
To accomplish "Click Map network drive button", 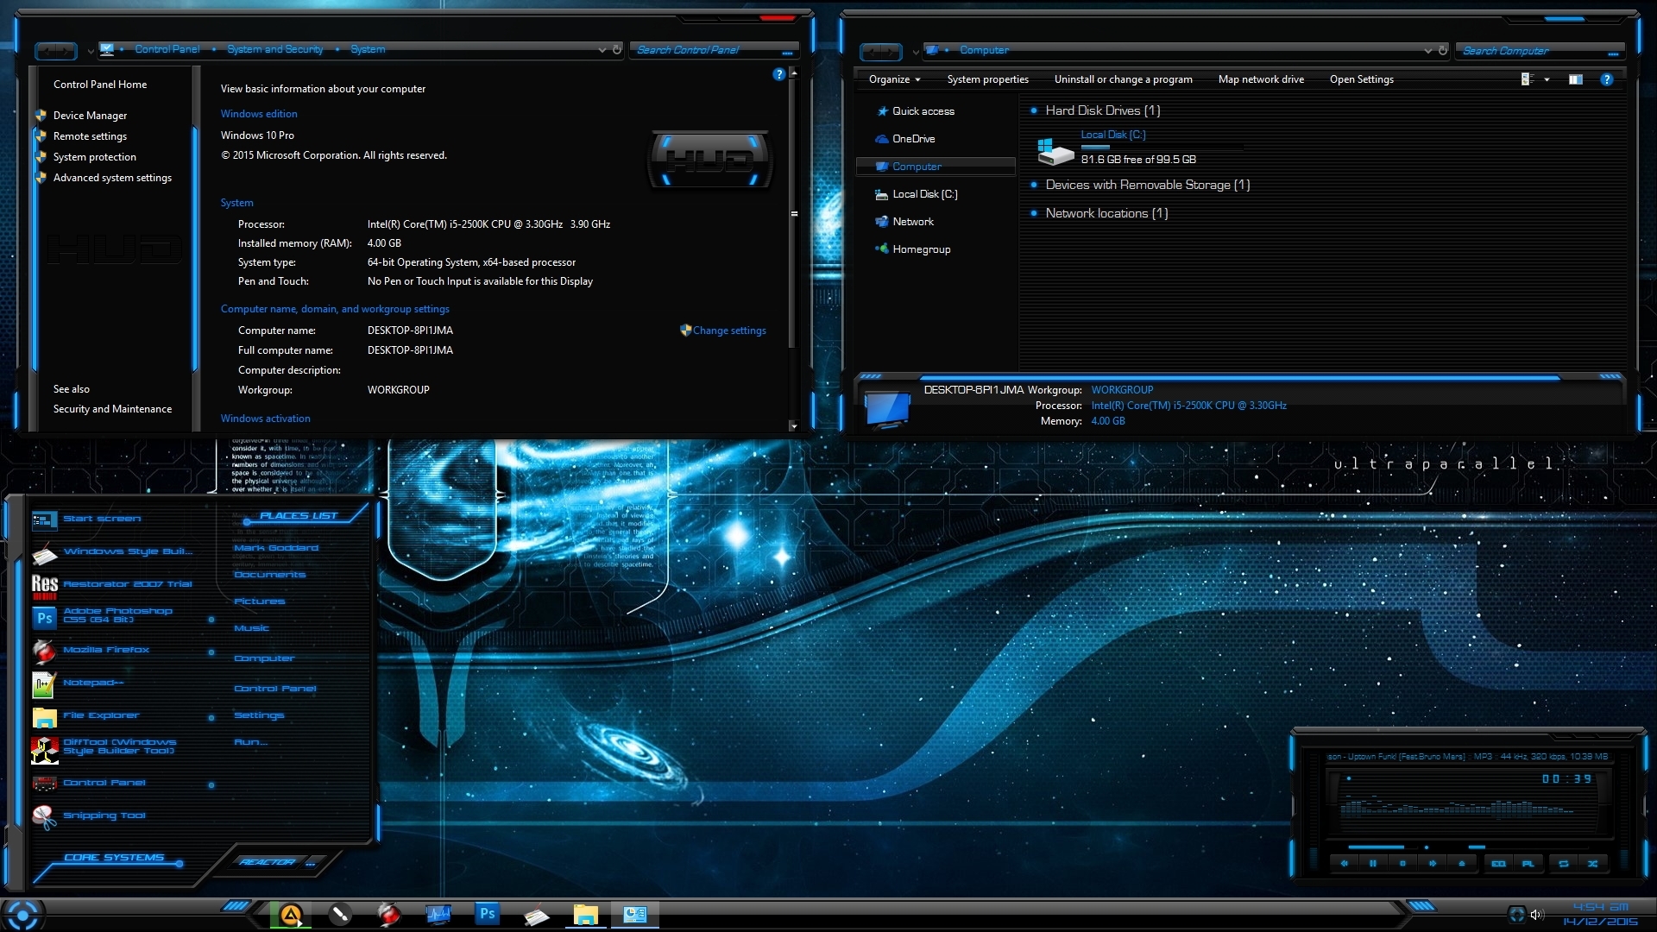I will point(1262,79).
